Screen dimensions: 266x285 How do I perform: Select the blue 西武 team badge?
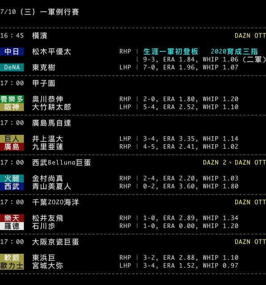click(12, 186)
